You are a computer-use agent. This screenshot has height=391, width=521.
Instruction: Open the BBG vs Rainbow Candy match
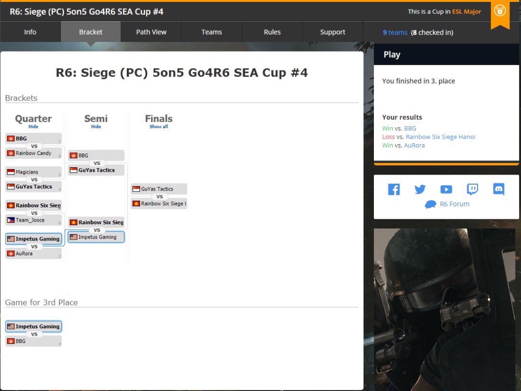[x=34, y=146]
